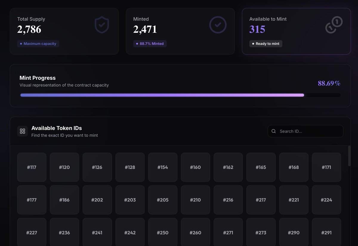358x246 pixels.
Task: Pick token tile #217
Action: coord(261,200)
